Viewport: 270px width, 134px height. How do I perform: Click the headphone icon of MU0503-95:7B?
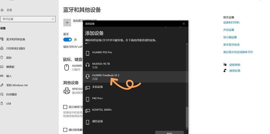88,65
